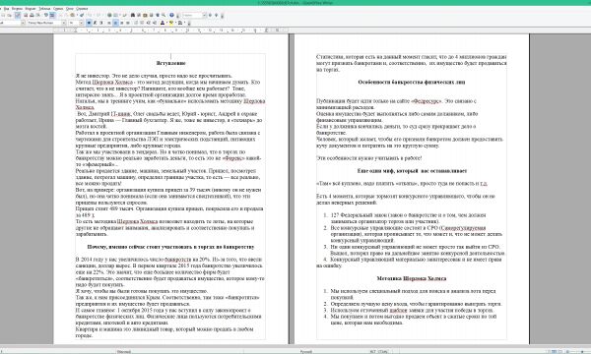The image size is (591, 354).
Task: Click heading 'Особенности банкротства физических лиц'
Action: (411, 82)
